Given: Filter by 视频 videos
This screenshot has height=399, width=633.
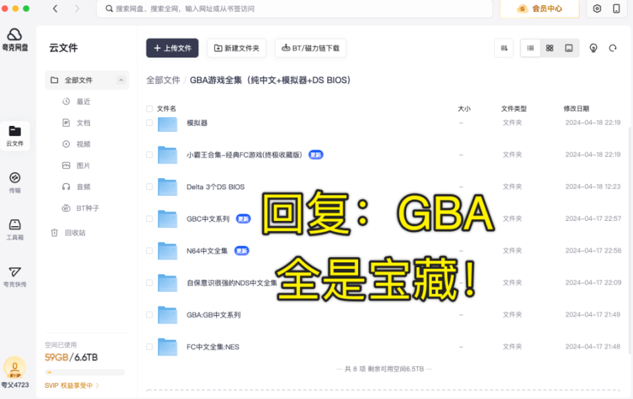Looking at the screenshot, I should 76,144.
